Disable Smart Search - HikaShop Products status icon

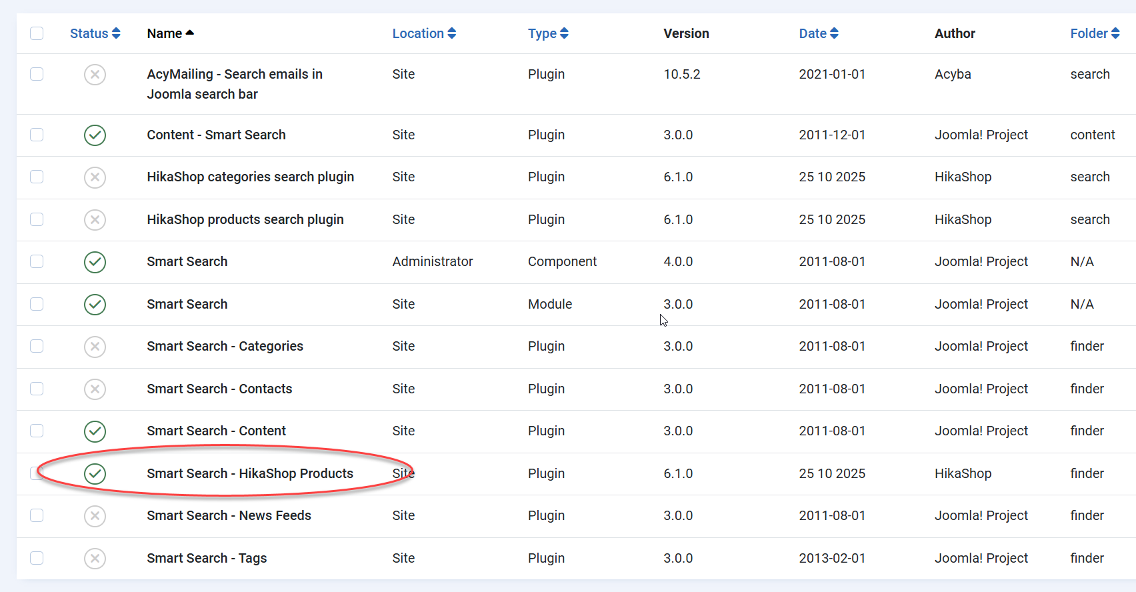point(95,474)
